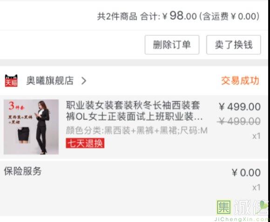Screen dimensions: 270x222
Task: Tap the order total ¥98.00 summary
Action: pos(147,16)
